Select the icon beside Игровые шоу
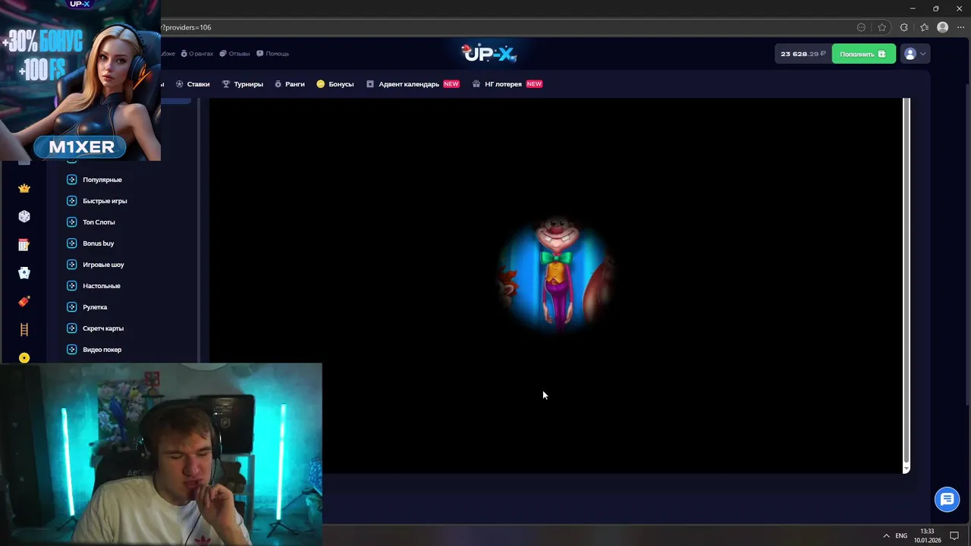Screen dimensions: 971x546 click(71, 265)
